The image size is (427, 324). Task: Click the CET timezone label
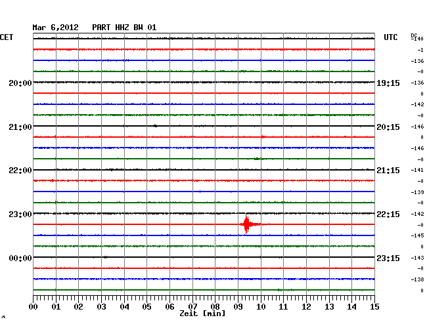tap(6, 37)
